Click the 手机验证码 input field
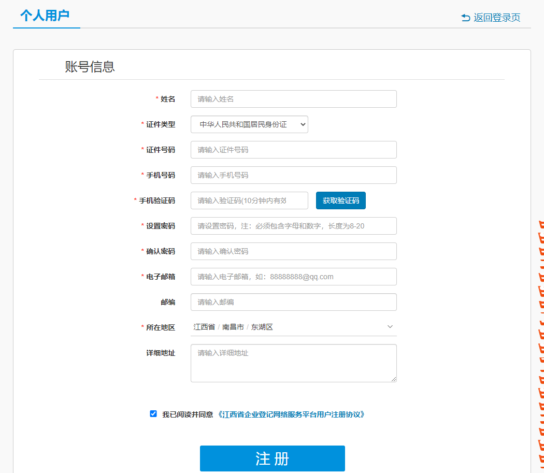This screenshot has width=544, height=473. click(249, 200)
